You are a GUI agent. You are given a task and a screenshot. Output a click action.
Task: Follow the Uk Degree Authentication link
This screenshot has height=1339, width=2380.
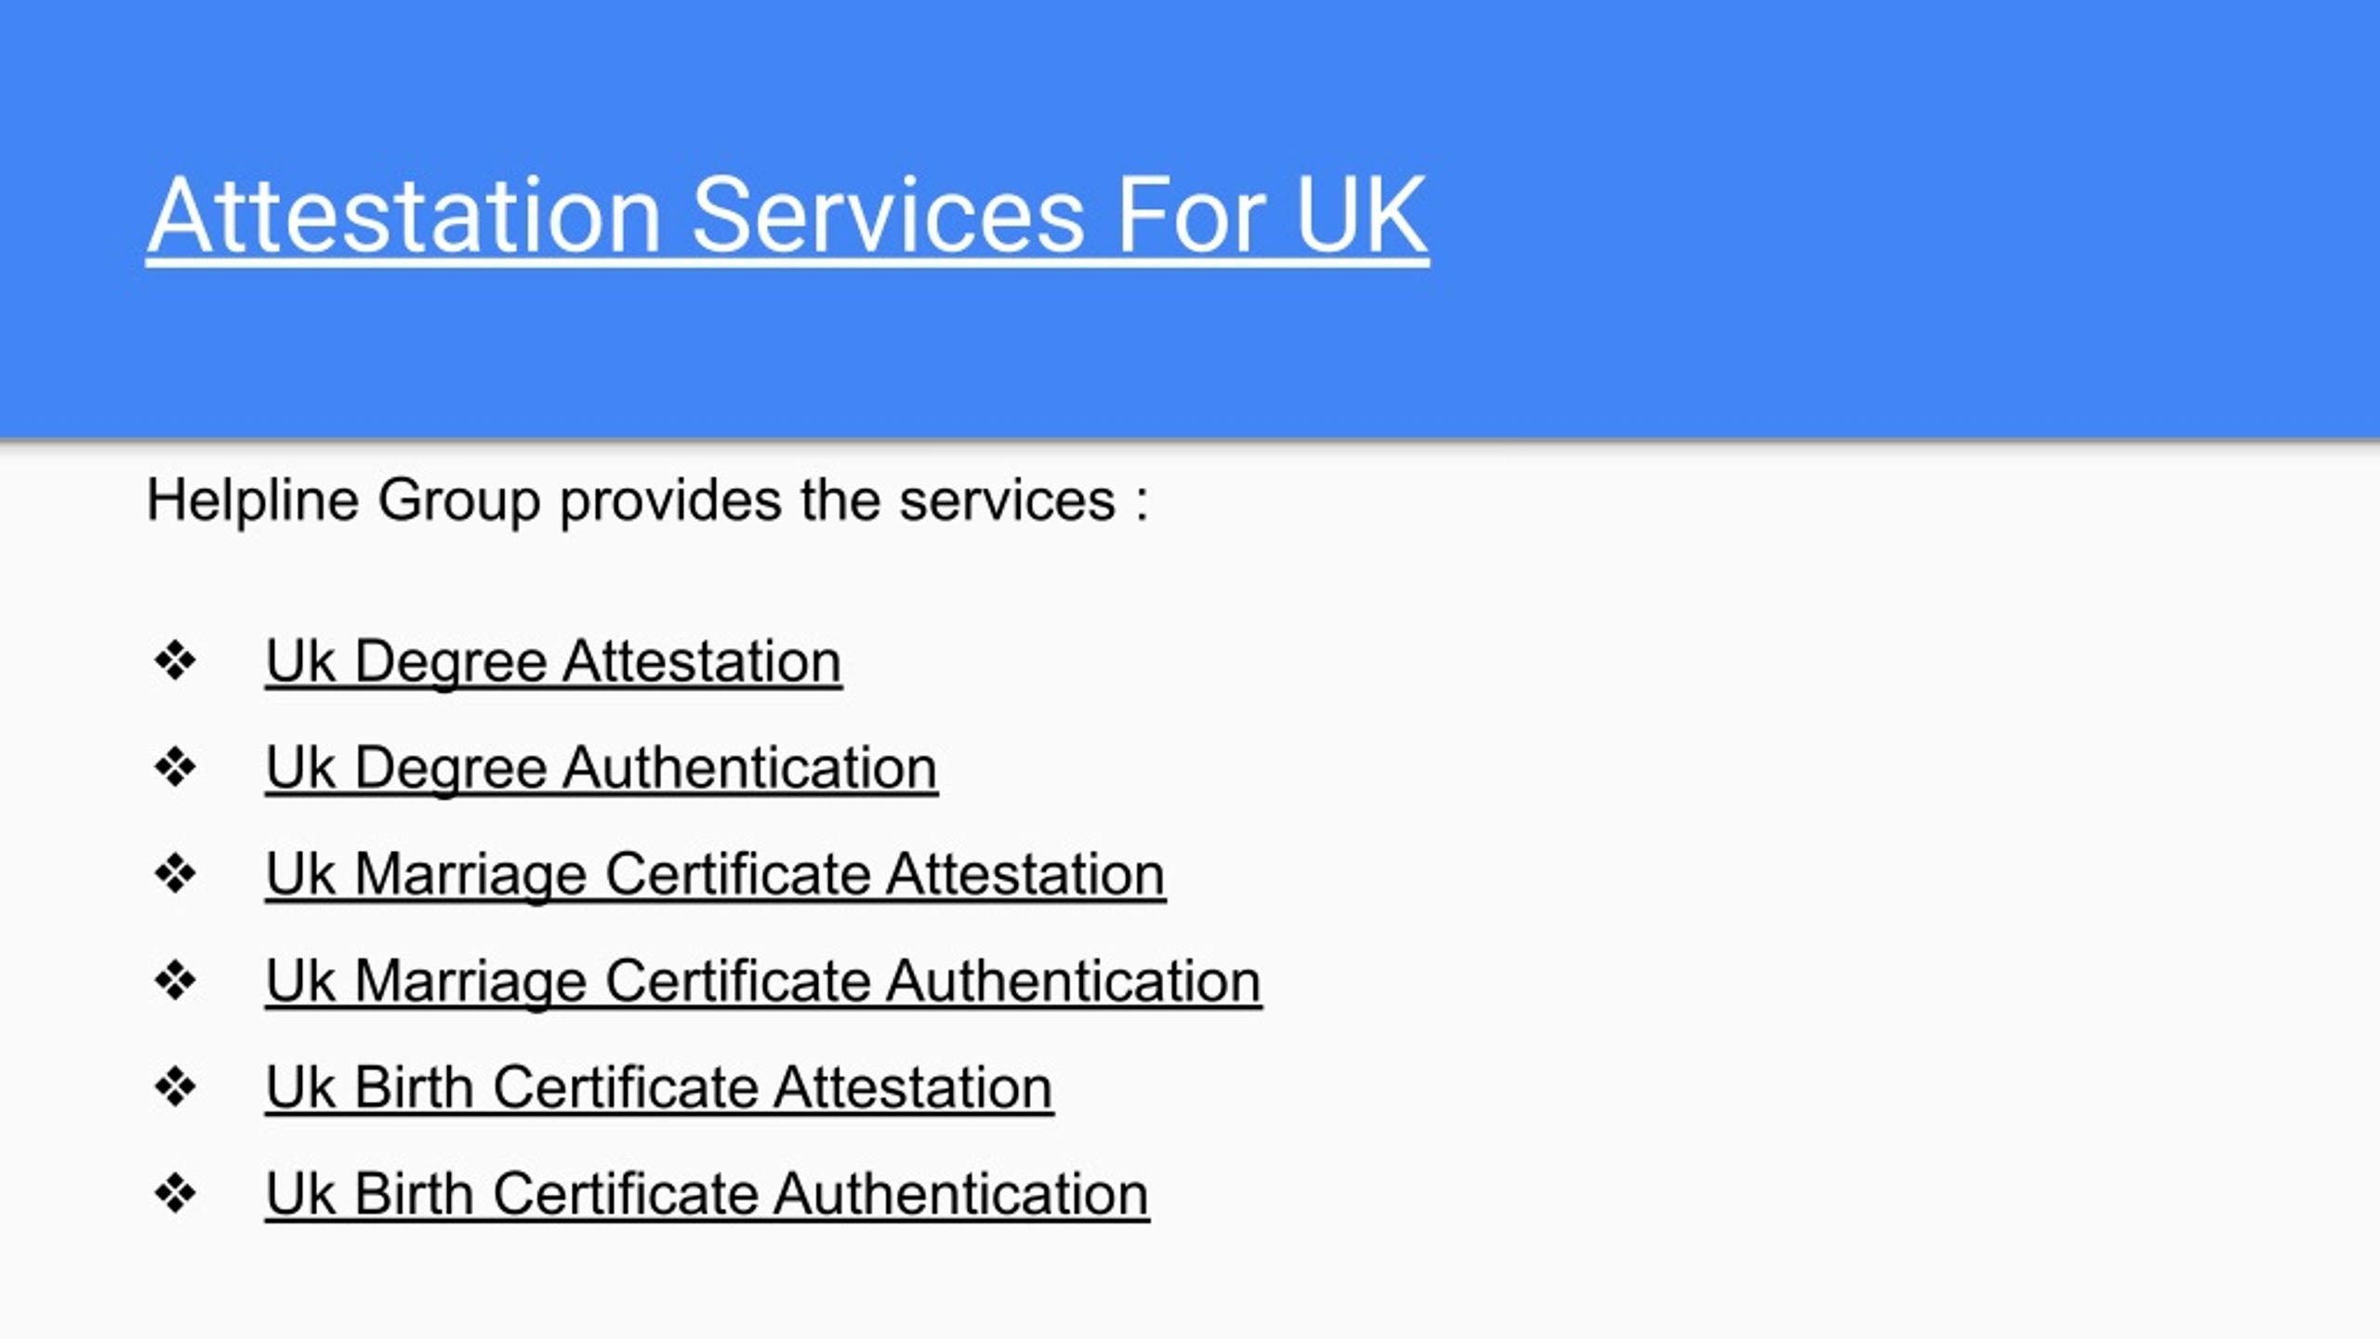pos(602,770)
